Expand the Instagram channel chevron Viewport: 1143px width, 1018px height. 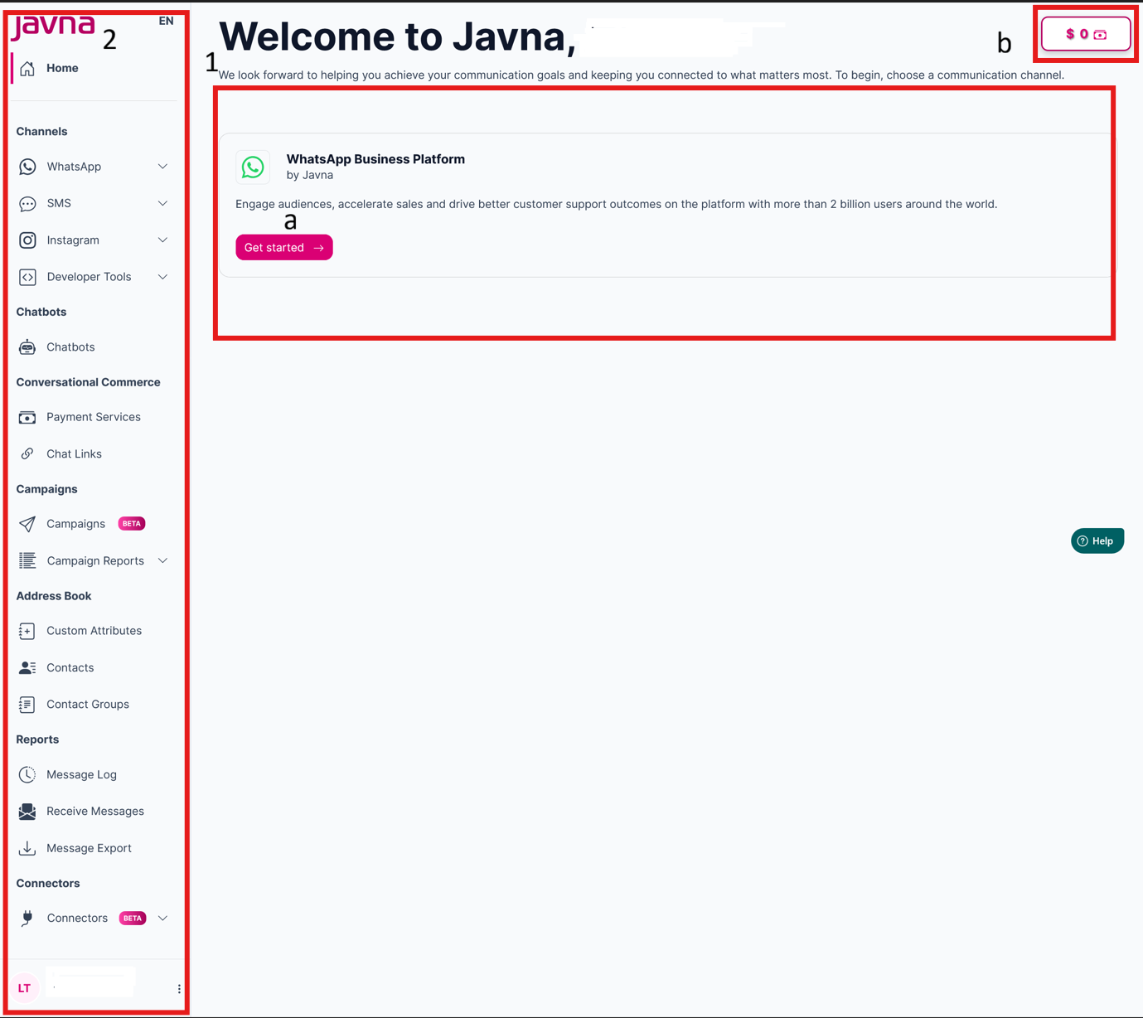pyautogui.click(x=162, y=240)
